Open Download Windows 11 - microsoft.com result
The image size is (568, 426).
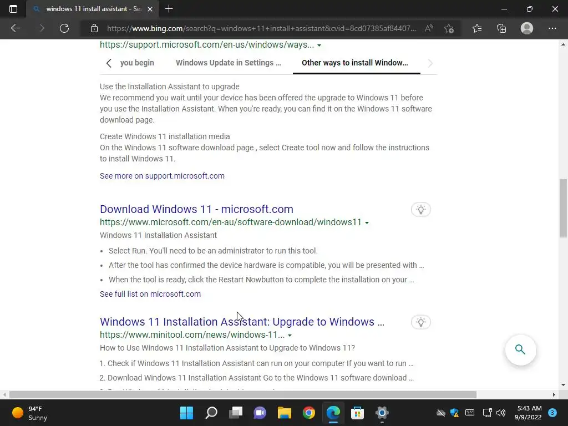coord(196,209)
